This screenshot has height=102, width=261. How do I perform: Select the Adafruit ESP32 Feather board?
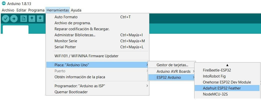pos(220,88)
